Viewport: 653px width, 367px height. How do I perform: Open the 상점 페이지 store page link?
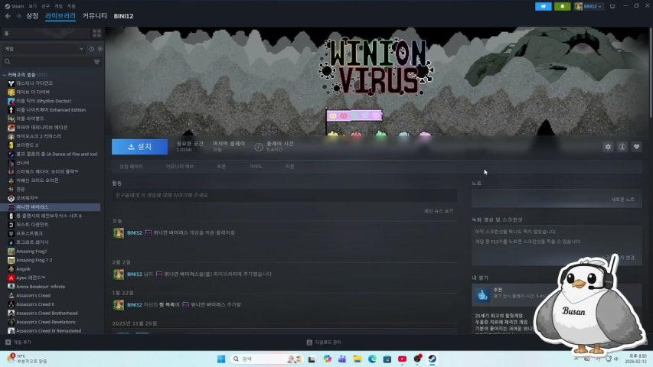tap(131, 167)
